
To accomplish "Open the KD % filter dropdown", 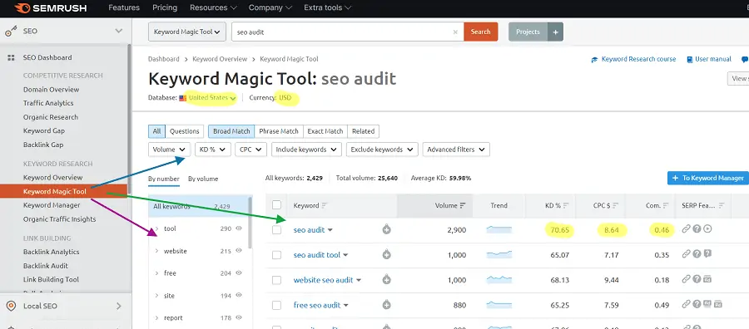I will pos(213,150).
